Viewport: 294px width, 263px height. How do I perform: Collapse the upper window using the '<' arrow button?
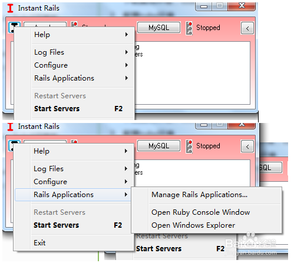coord(247,28)
